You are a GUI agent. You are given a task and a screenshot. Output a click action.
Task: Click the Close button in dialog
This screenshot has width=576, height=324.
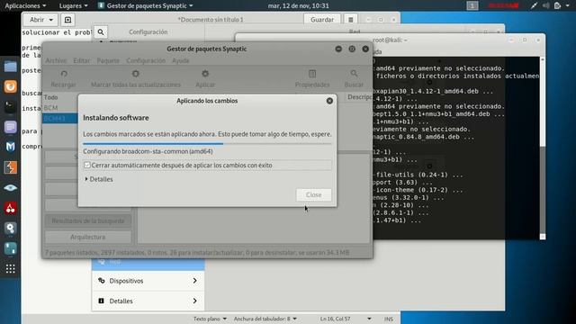point(314,194)
